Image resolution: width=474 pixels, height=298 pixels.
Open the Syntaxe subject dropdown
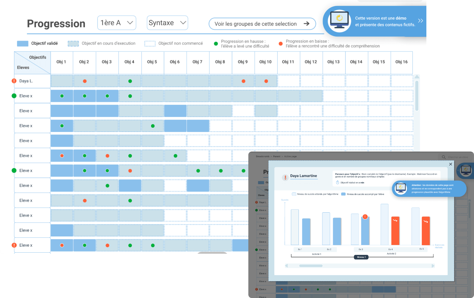pos(167,23)
